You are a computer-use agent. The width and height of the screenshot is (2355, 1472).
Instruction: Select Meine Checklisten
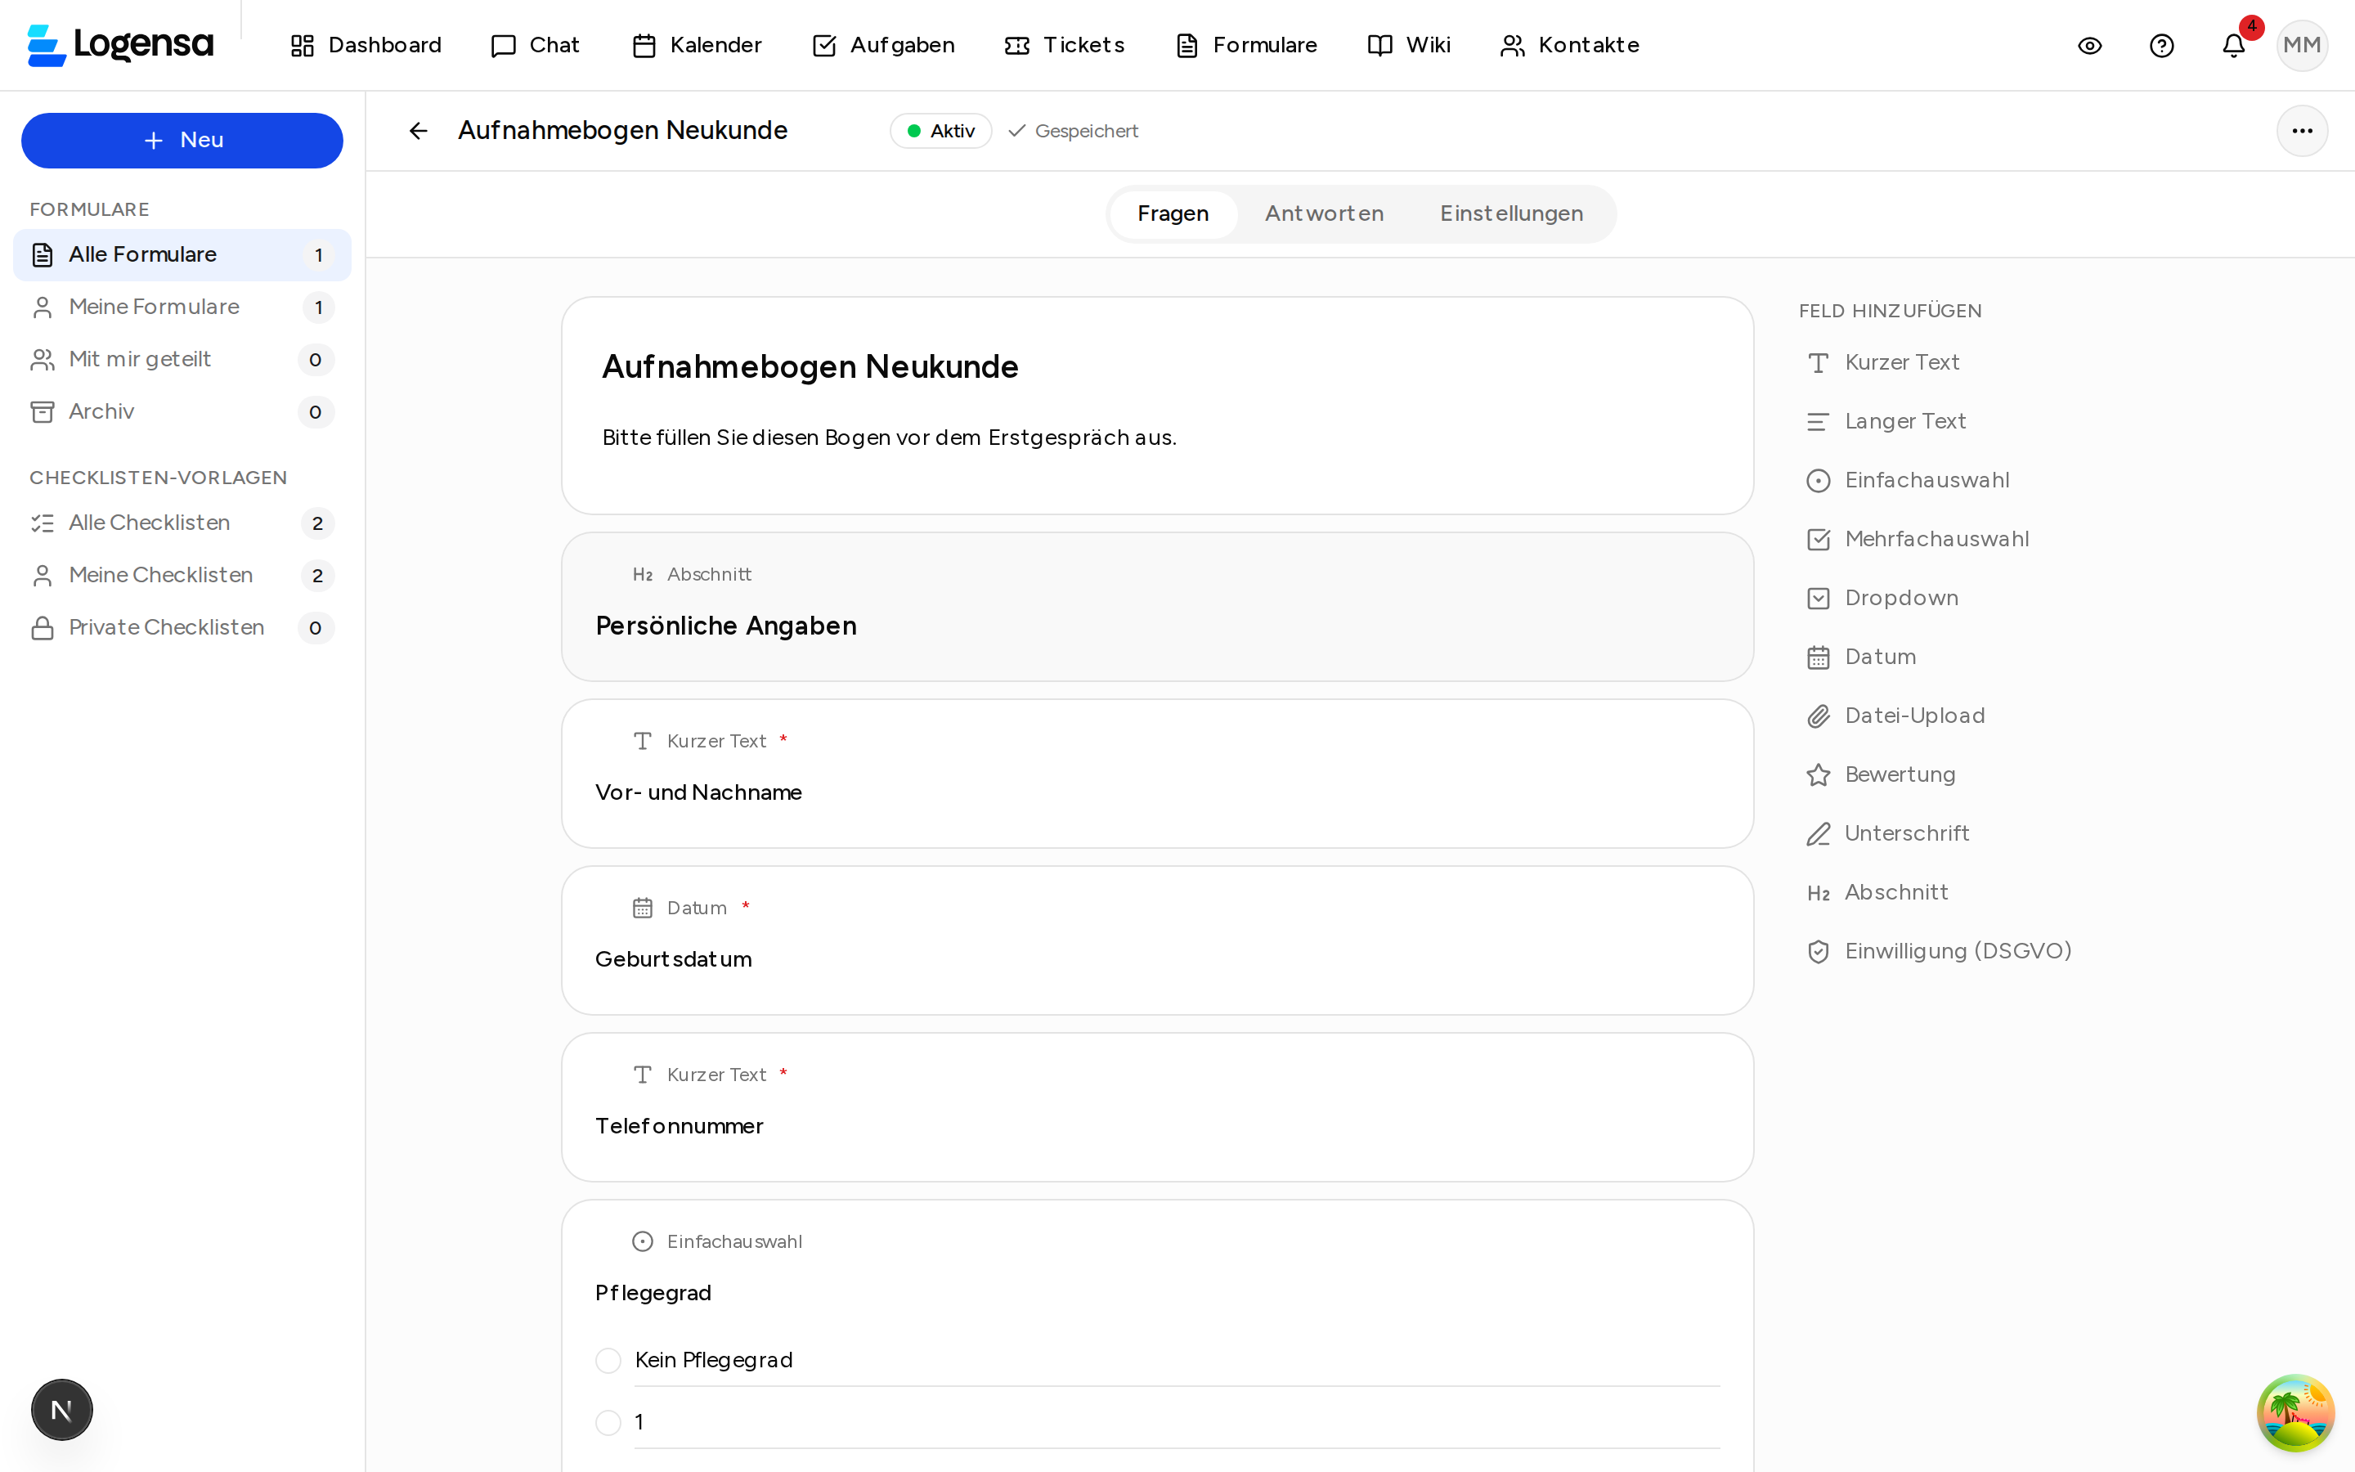point(182,576)
